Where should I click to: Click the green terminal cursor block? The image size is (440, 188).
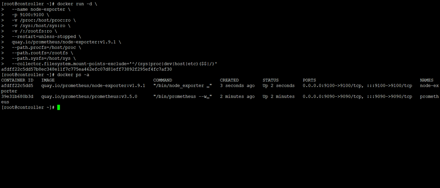[58, 107]
